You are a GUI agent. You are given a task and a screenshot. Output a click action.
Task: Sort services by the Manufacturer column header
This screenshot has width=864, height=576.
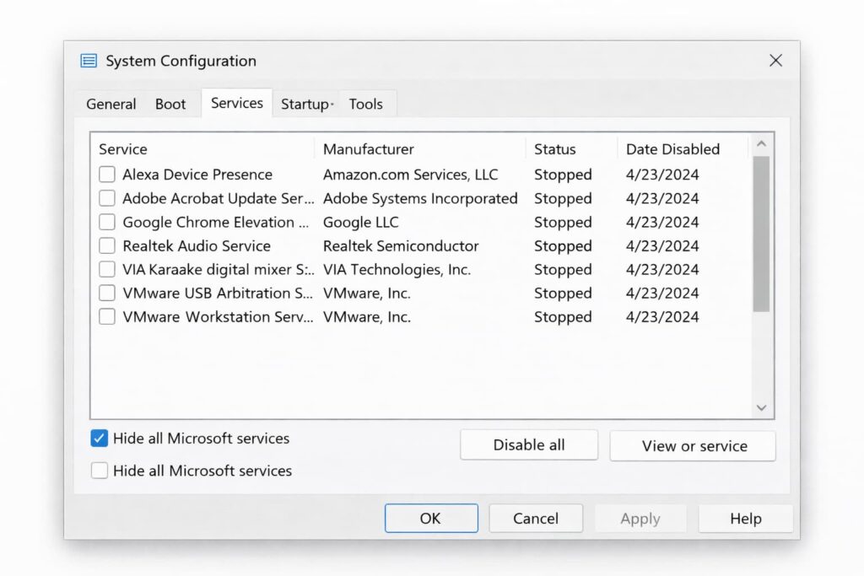pyautogui.click(x=369, y=149)
